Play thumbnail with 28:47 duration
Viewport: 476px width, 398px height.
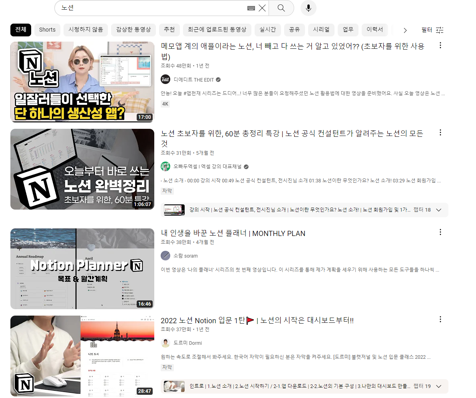82,356
